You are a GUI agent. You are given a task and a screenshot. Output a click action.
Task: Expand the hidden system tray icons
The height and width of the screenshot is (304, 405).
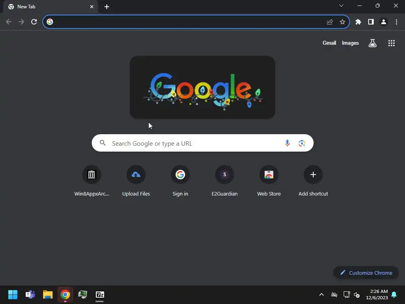click(322, 294)
